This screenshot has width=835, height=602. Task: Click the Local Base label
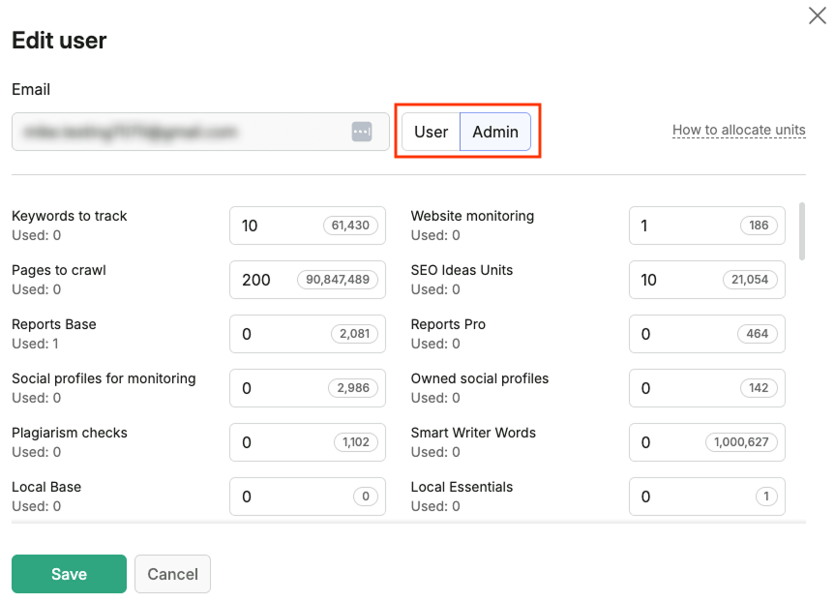pyautogui.click(x=46, y=487)
